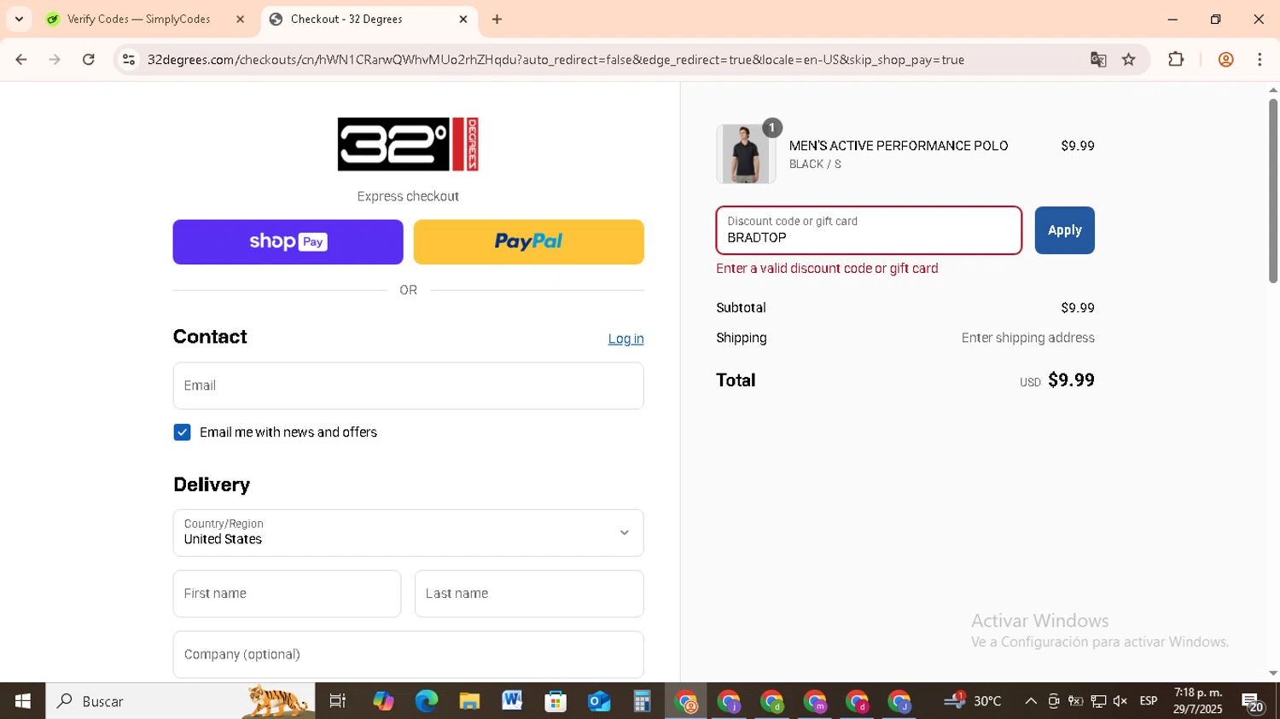Viewport: 1280px width, 719px height.
Task: Open Microsoft Store from taskbar
Action: 556,701
